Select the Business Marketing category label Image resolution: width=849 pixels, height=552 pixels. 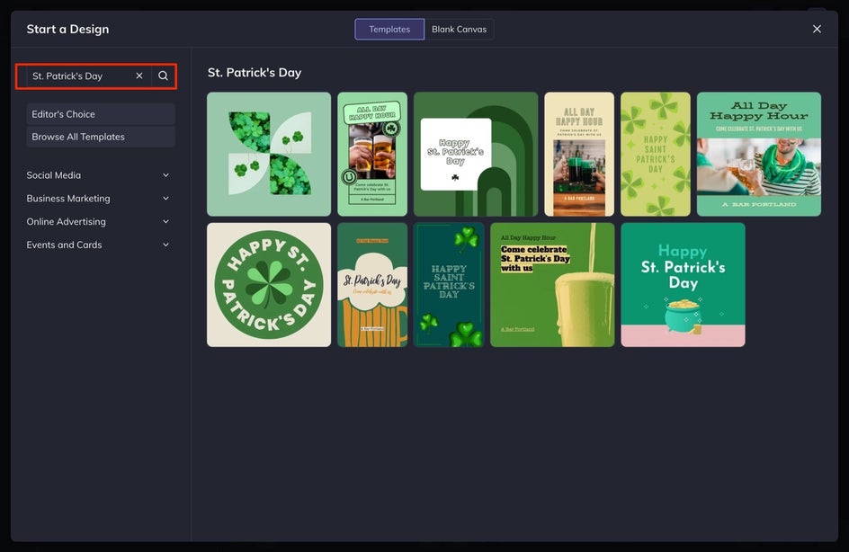point(68,199)
